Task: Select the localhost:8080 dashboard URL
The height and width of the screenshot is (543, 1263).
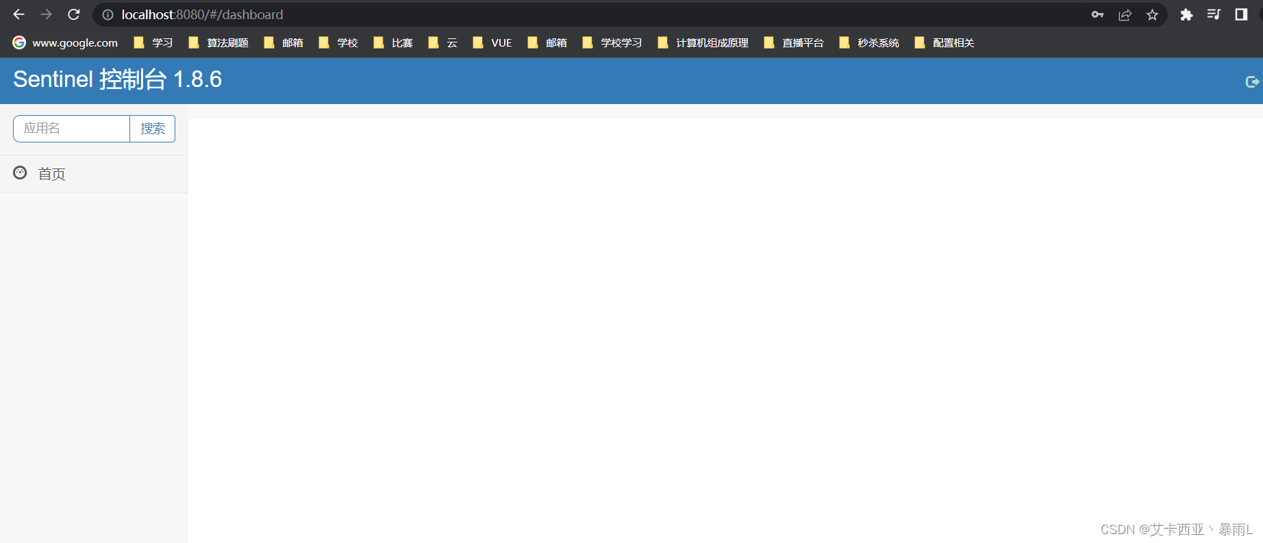Action: [202, 14]
